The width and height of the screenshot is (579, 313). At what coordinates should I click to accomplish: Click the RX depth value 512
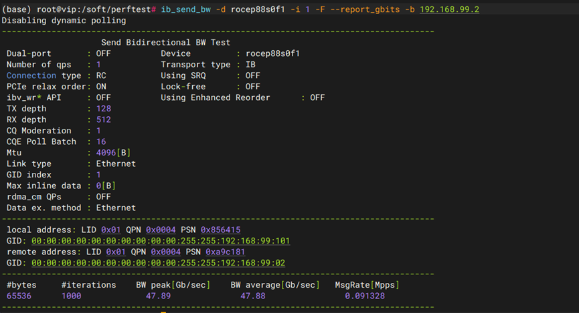click(103, 119)
